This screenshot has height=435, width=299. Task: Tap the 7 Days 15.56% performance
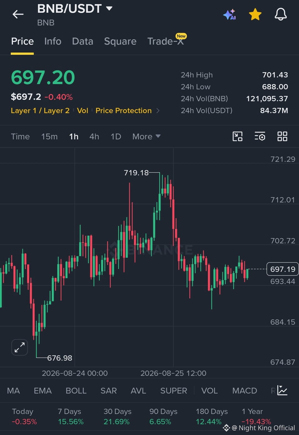(x=71, y=416)
